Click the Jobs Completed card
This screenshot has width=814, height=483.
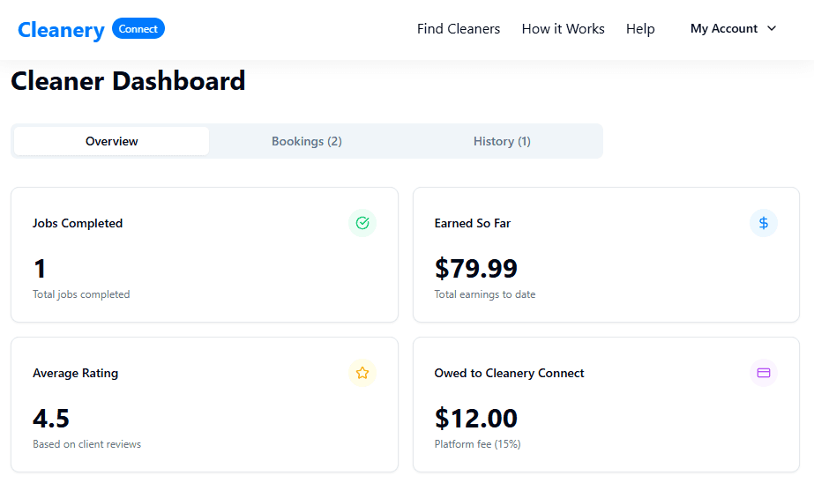(205, 255)
